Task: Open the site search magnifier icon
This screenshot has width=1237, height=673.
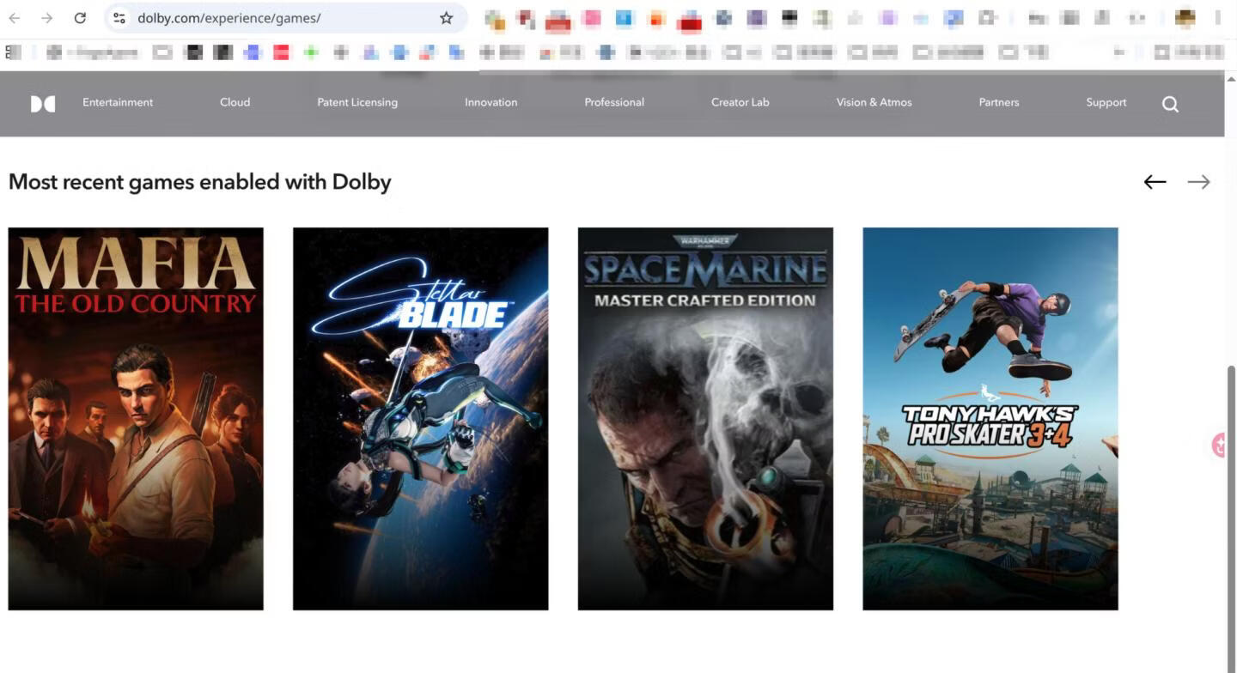Action: coord(1170,104)
